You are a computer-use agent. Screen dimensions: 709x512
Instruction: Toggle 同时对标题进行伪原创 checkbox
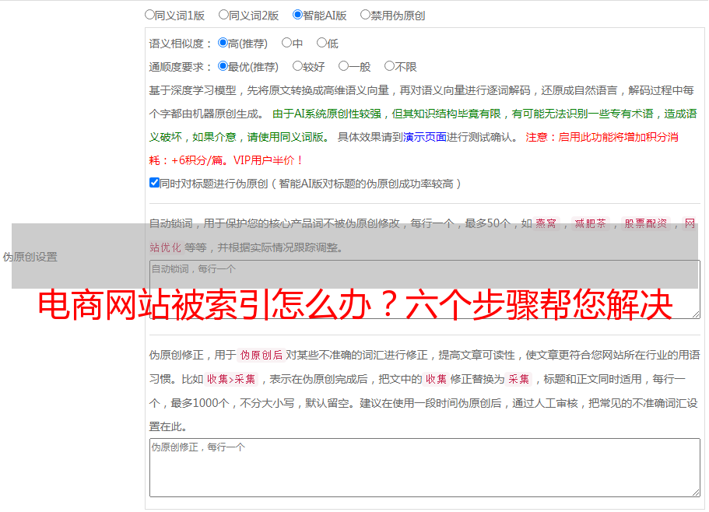point(154,183)
